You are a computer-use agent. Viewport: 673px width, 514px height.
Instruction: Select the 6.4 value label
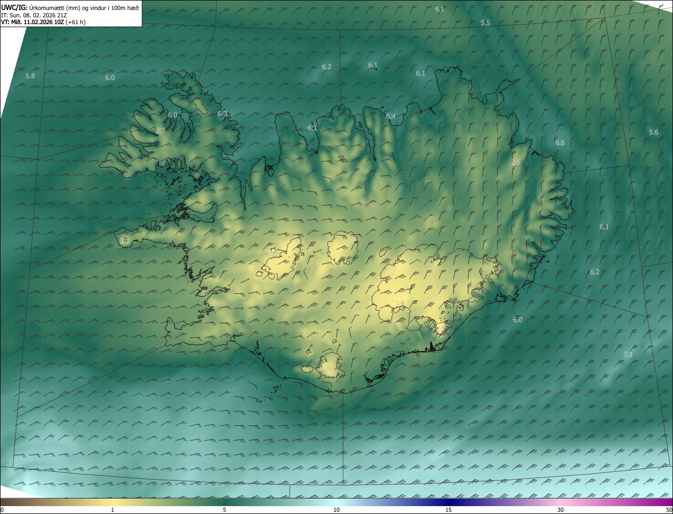(x=391, y=117)
